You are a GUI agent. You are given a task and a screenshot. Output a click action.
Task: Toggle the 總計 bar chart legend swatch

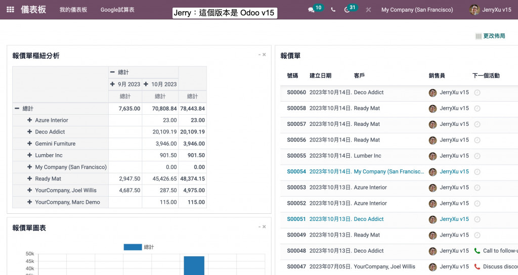133,247
